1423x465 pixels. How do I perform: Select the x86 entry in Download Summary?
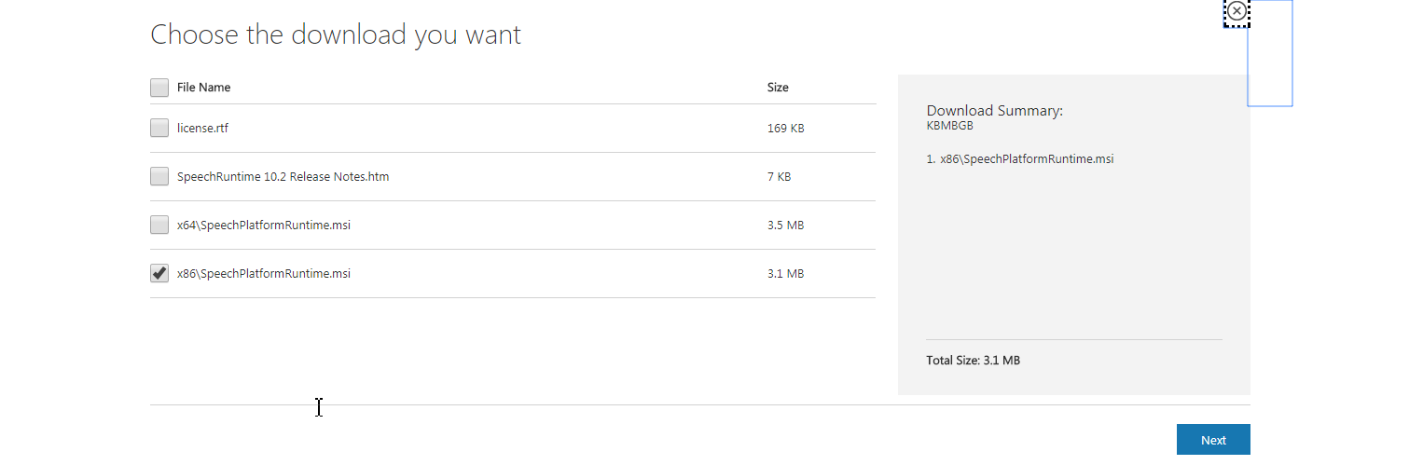pyautogui.click(x=1020, y=159)
